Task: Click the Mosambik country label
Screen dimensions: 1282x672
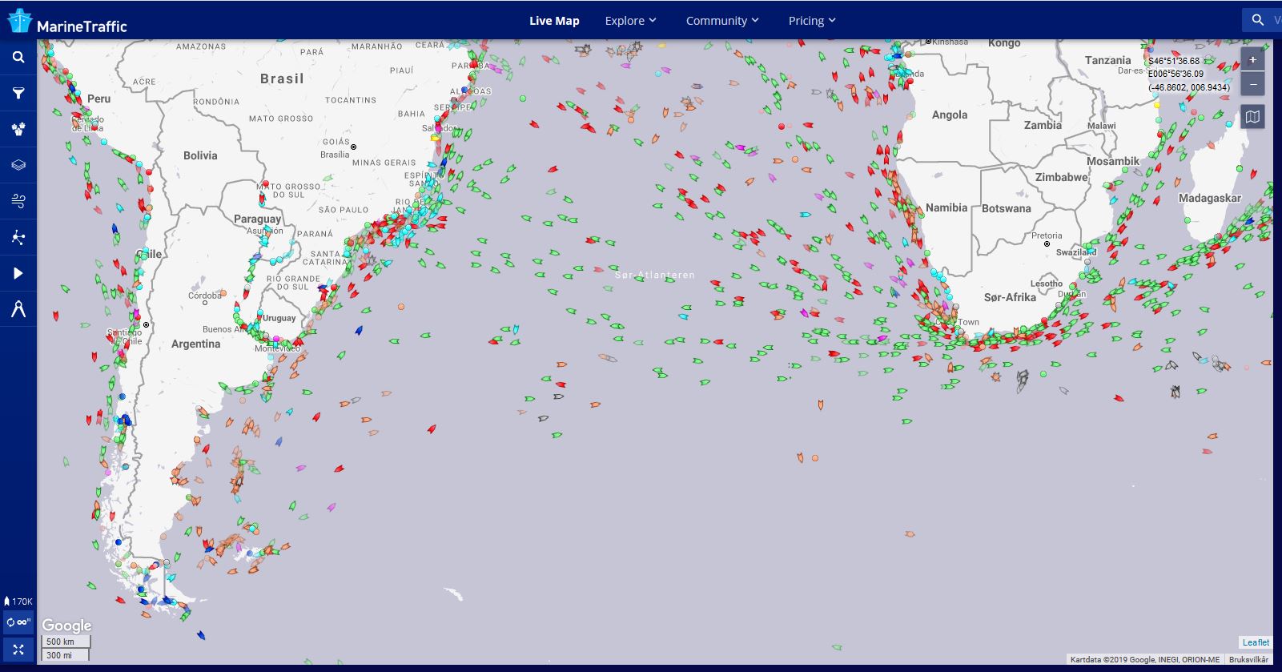Action: pos(1113,161)
